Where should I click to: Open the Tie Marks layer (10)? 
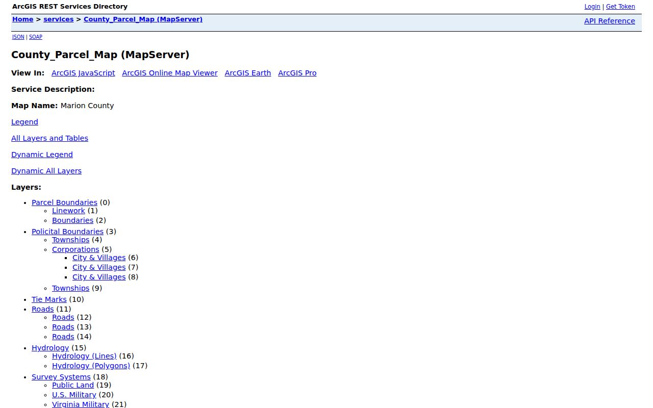pos(49,299)
